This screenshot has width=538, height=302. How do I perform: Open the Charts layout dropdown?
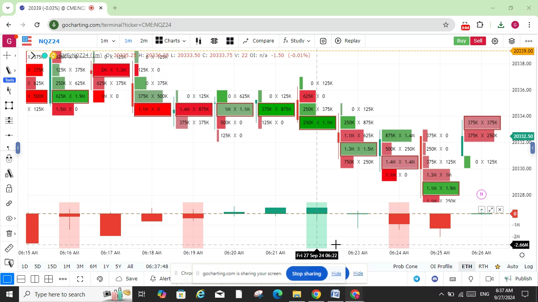tap(170, 41)
